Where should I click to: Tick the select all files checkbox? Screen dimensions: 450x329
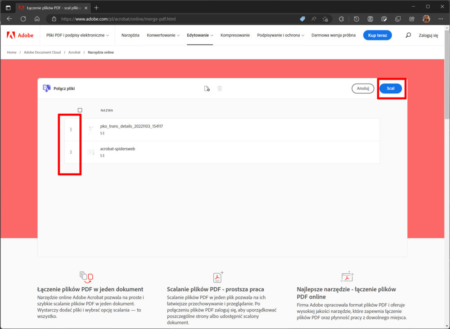pos(80,110)
